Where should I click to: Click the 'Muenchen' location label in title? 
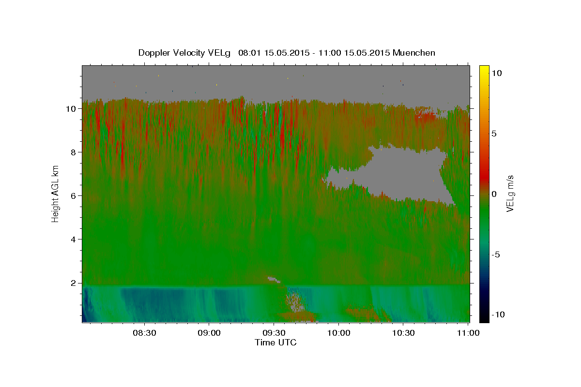[x=414, y=53]
